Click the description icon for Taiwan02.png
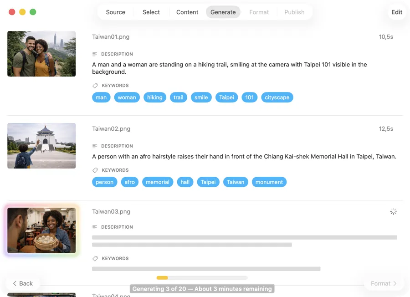The width and height of the screenshot is (410, 297). point(95,146)
